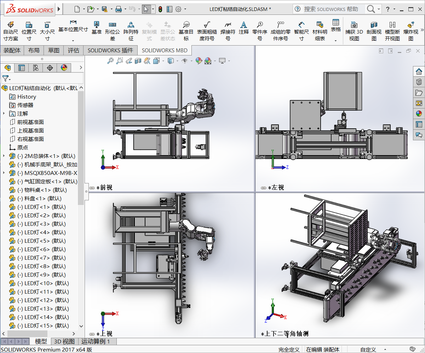Insert a Surface Finish symbol (表面粗糙度符号)
The height and width of the screenshot is (353, 425).
(207, 31)
